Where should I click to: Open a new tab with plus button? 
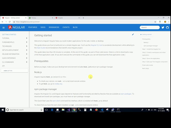83,18
